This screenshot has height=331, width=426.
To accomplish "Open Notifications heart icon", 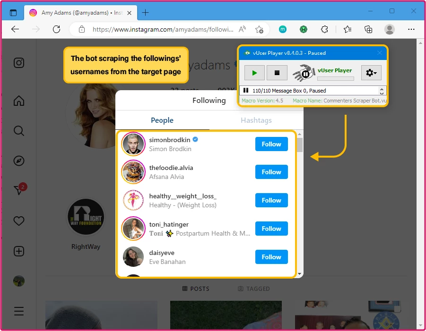I will pos(19,221).
